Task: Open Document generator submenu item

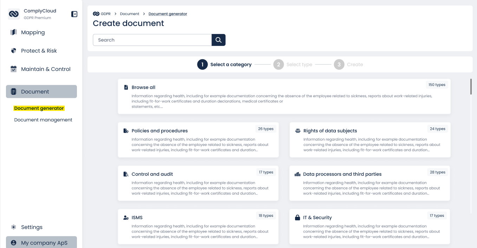Action: [39, 108]
